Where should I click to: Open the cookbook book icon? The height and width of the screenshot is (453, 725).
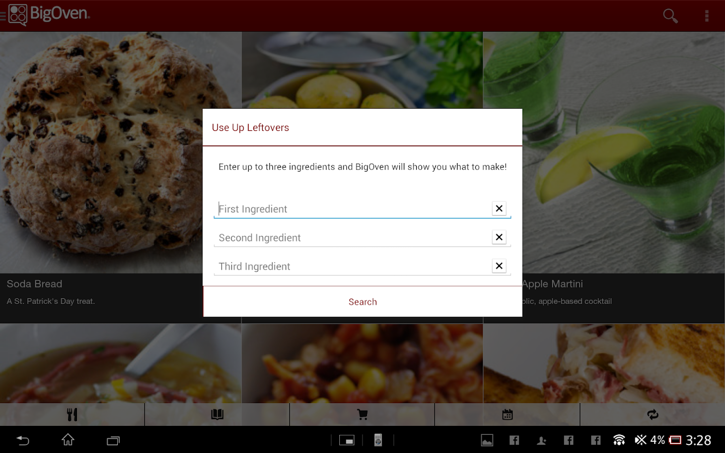(217, 414)
